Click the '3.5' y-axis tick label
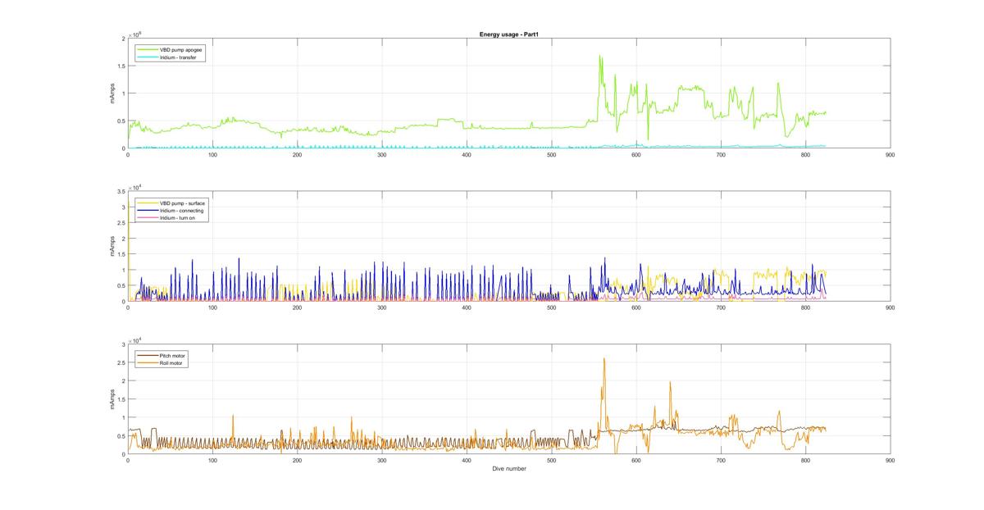Screen dimensions: 984x510 (121, 191)
